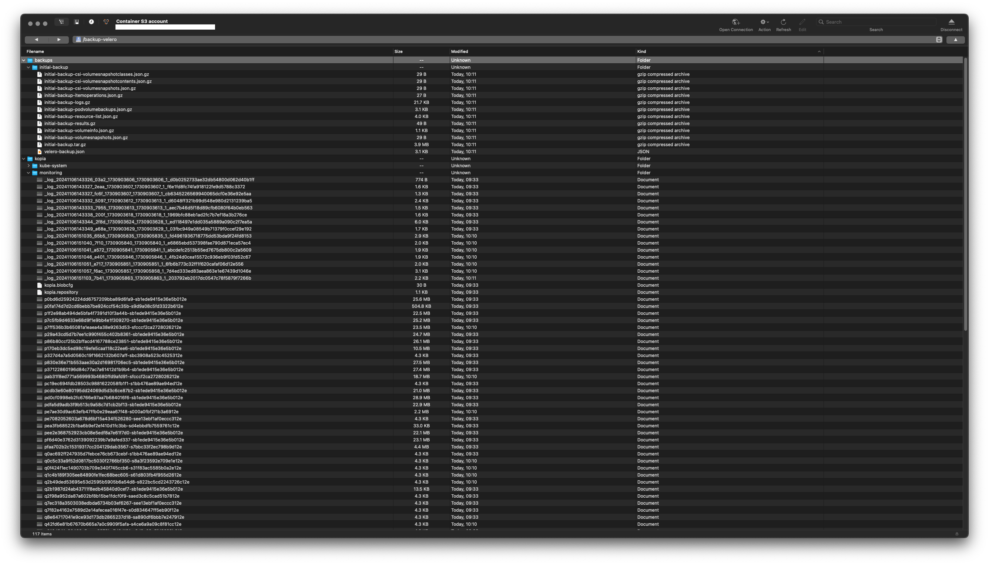Show the bookmarks list
This screenshot has width=989, height=565.
click(x=77, y=22)
